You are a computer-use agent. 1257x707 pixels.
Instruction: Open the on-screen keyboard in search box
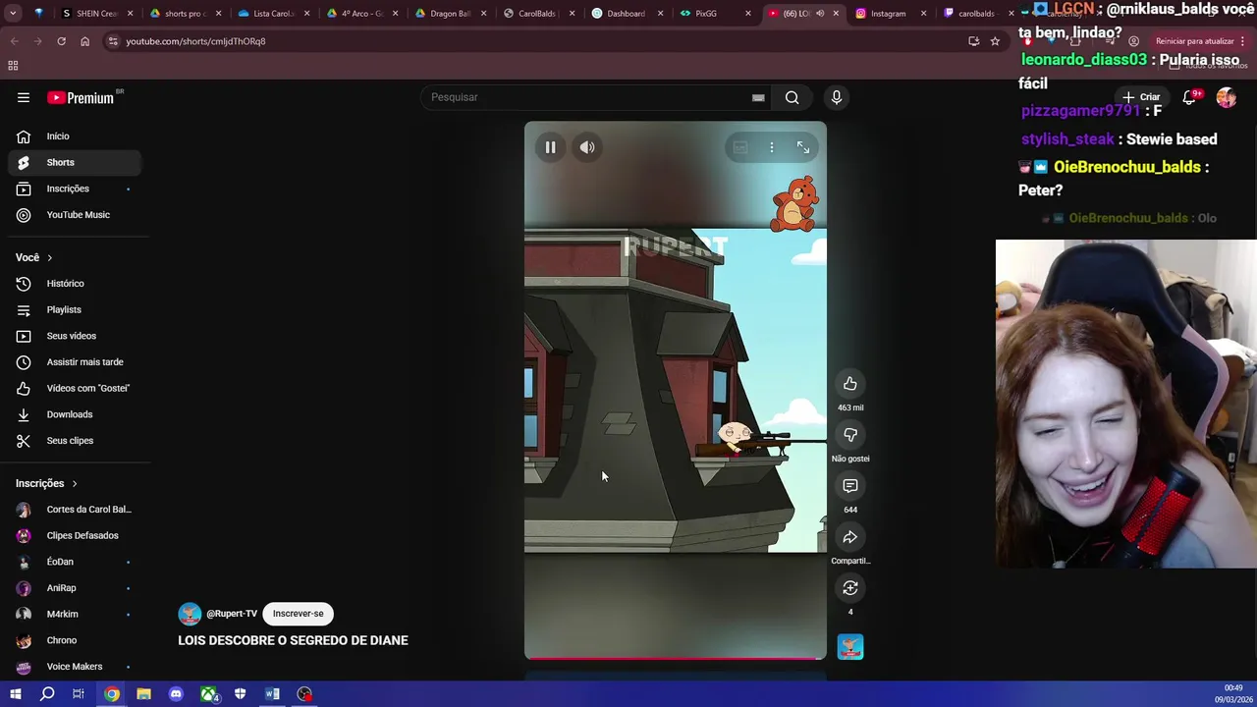758,97
